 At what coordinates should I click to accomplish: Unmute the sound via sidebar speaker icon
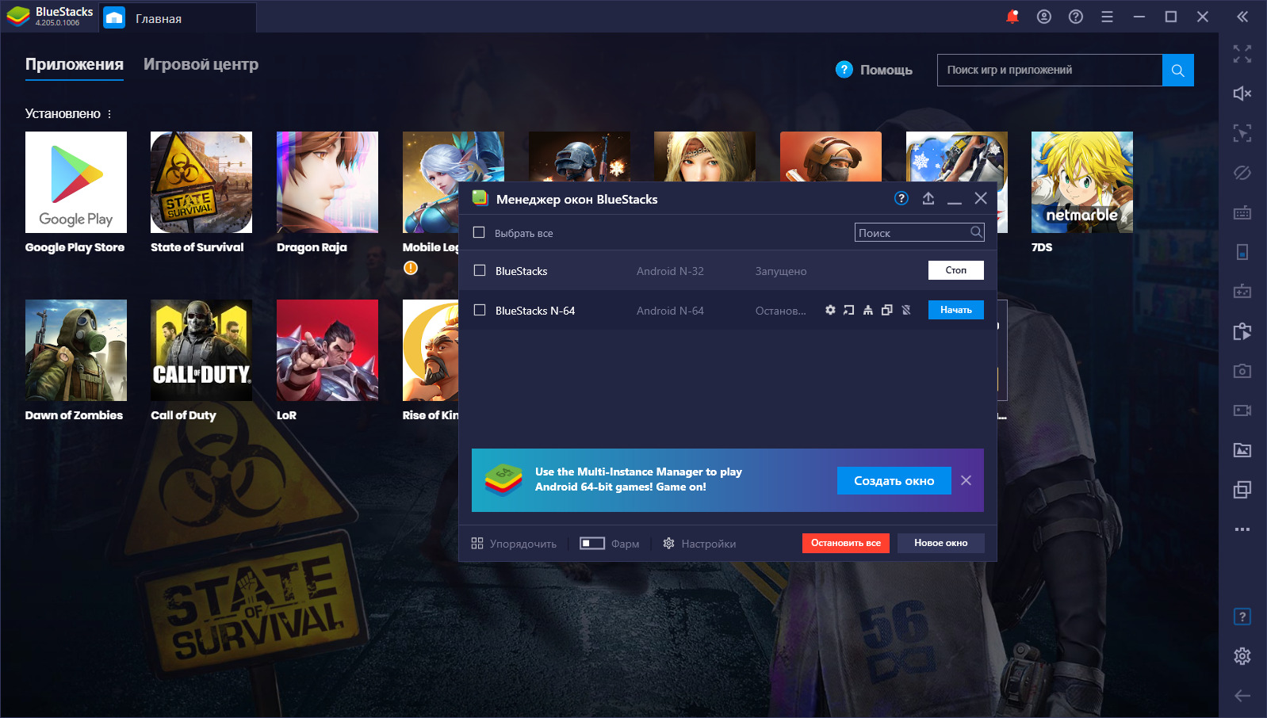[x=1242, y=94]
